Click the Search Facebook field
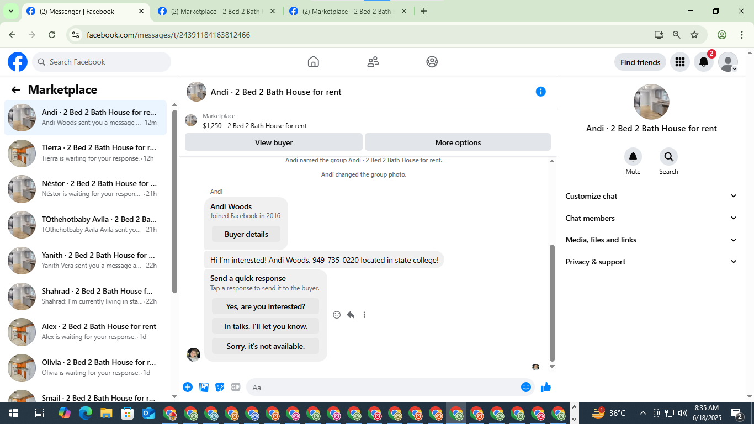The image size is (754, 424). tap(102, 62)
